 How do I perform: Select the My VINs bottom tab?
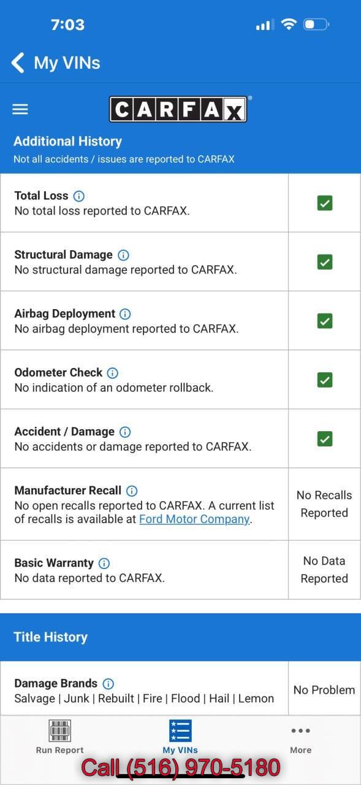pyautogui.click(x=180, y=737)
